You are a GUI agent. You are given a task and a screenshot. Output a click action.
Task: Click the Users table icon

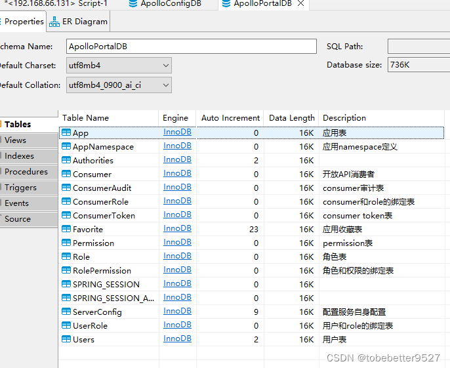tap(66, 339)
